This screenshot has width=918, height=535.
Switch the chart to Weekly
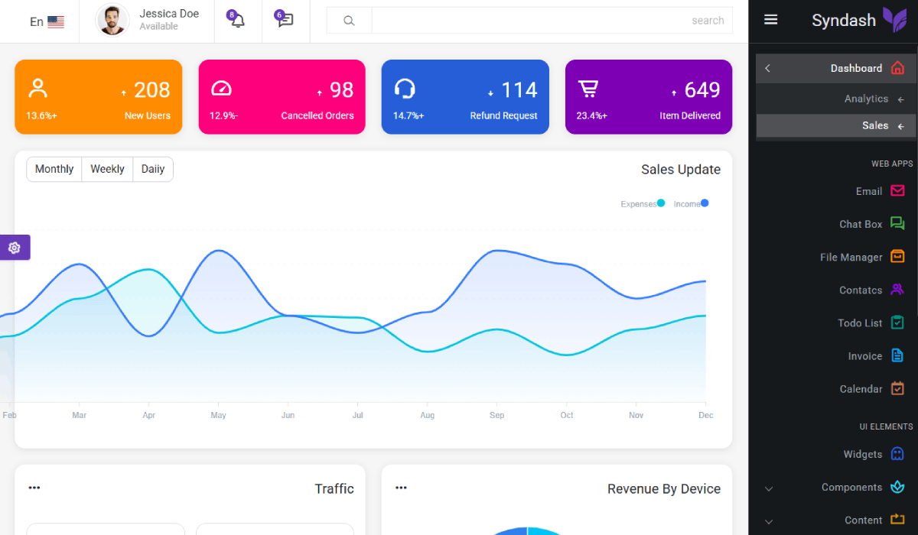tap(107, 169)
